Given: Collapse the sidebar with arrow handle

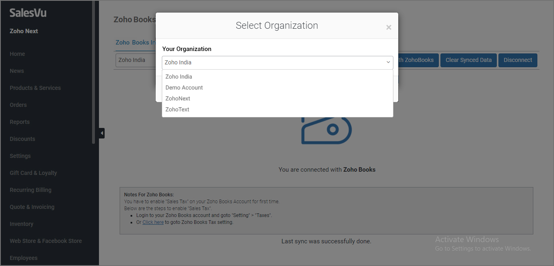Looking at the screenshot, I should coord(102,133).
